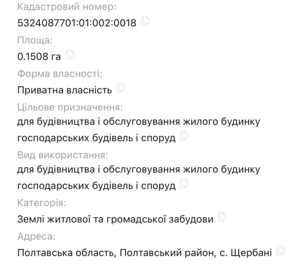Copy the cadastral number 5324087701:01:002:0018

tap(145, 21)
